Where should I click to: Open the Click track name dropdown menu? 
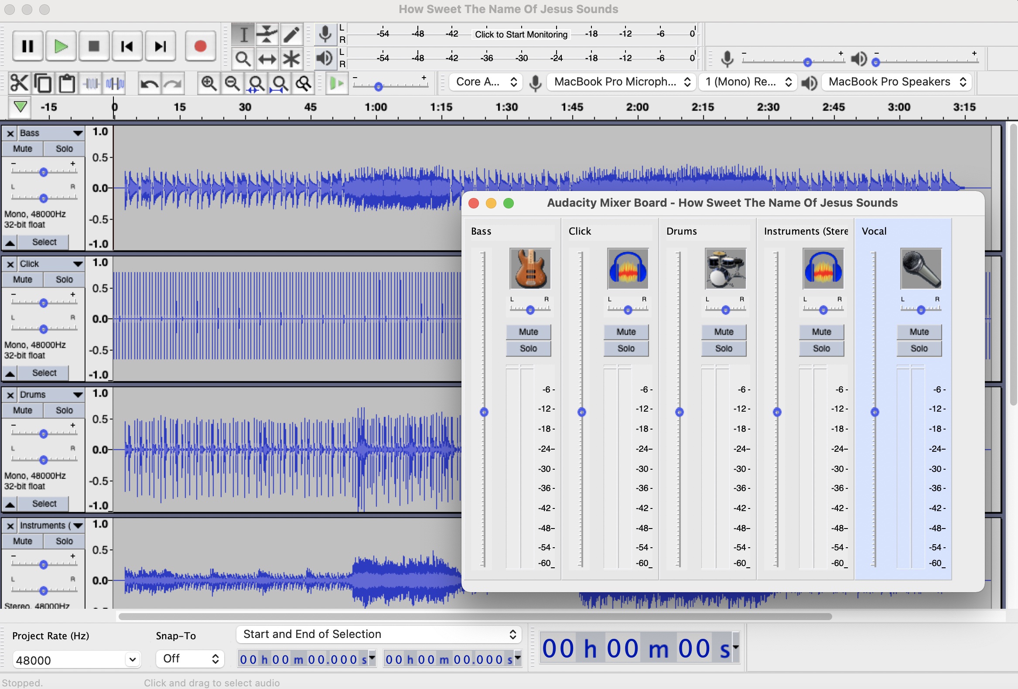click(51, 264)
